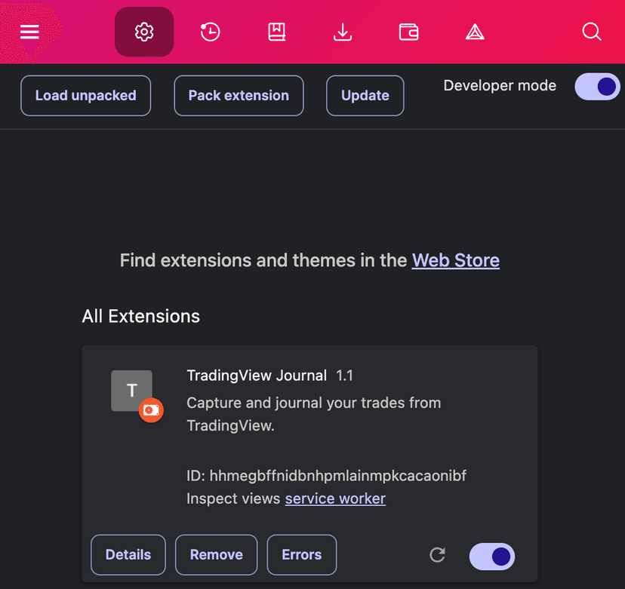Open the hamburger main menu
The image size is (625, 589).
pos(29,32)
